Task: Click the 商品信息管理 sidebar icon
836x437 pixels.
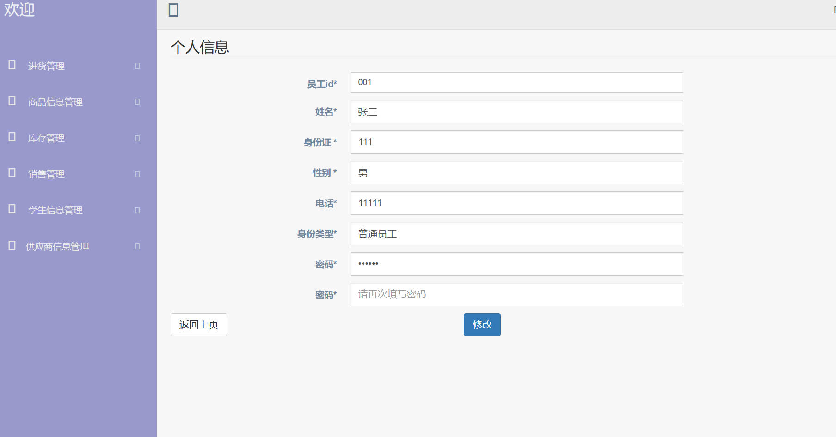Action: 12,101
